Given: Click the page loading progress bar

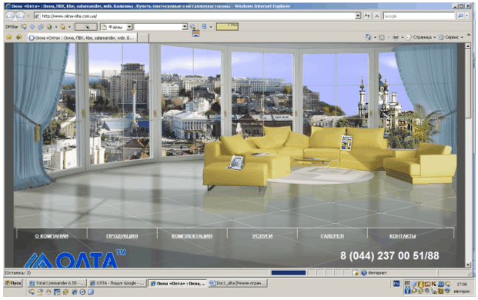Looking at the screenshot, I should tap(289, 273).
